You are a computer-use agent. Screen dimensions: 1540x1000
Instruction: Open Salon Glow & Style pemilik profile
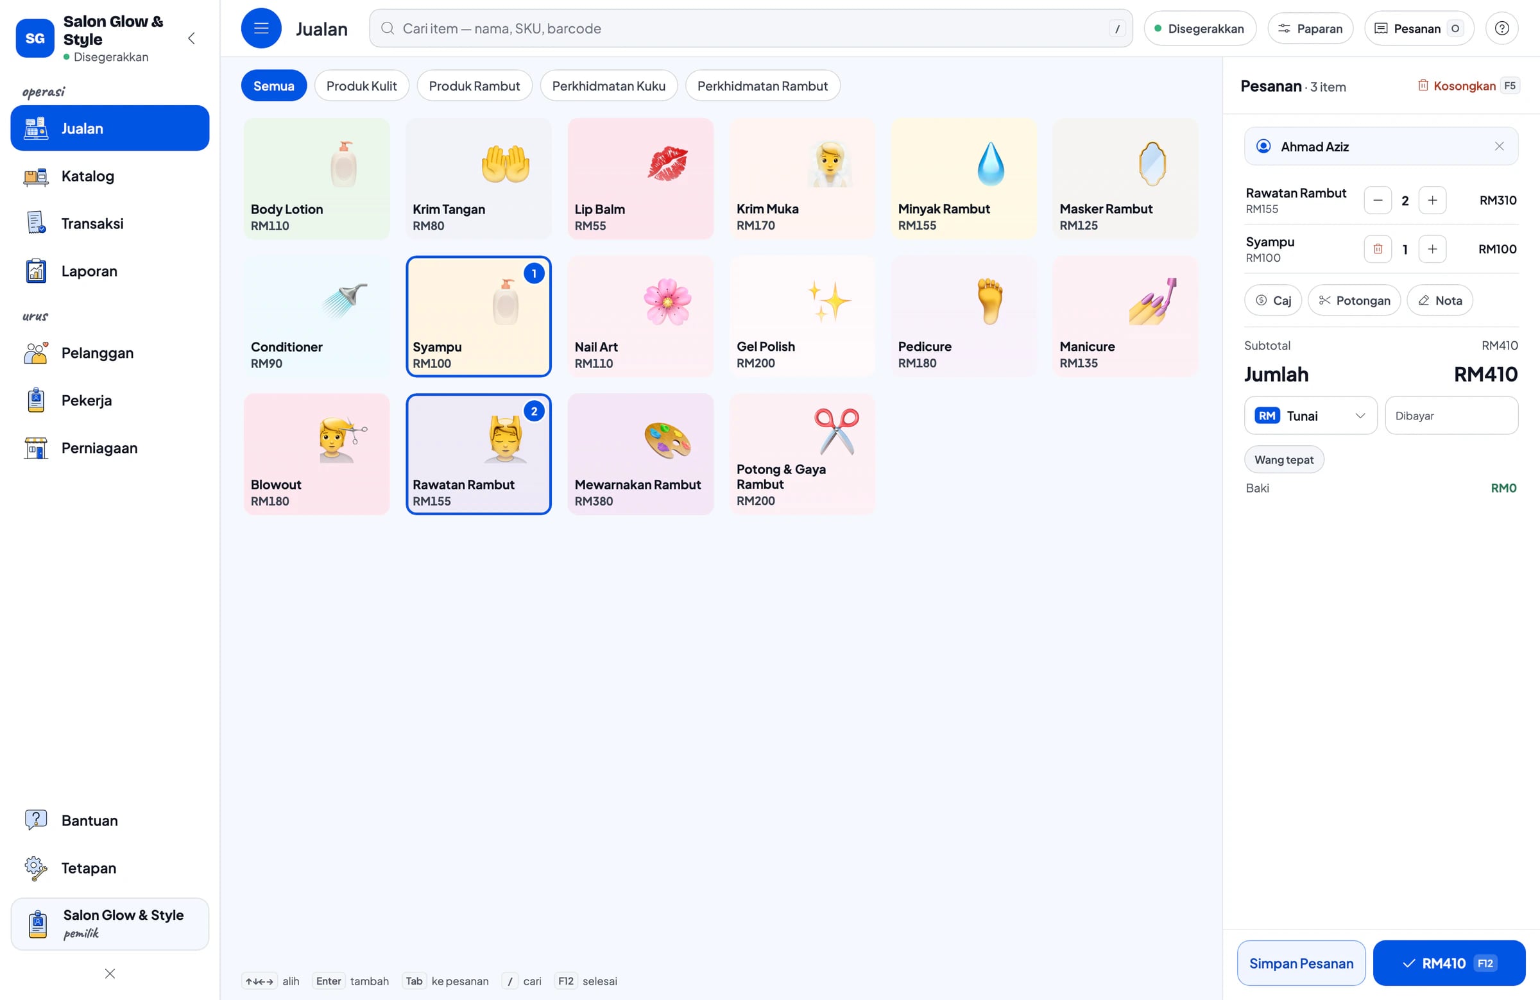click(110, 924)
